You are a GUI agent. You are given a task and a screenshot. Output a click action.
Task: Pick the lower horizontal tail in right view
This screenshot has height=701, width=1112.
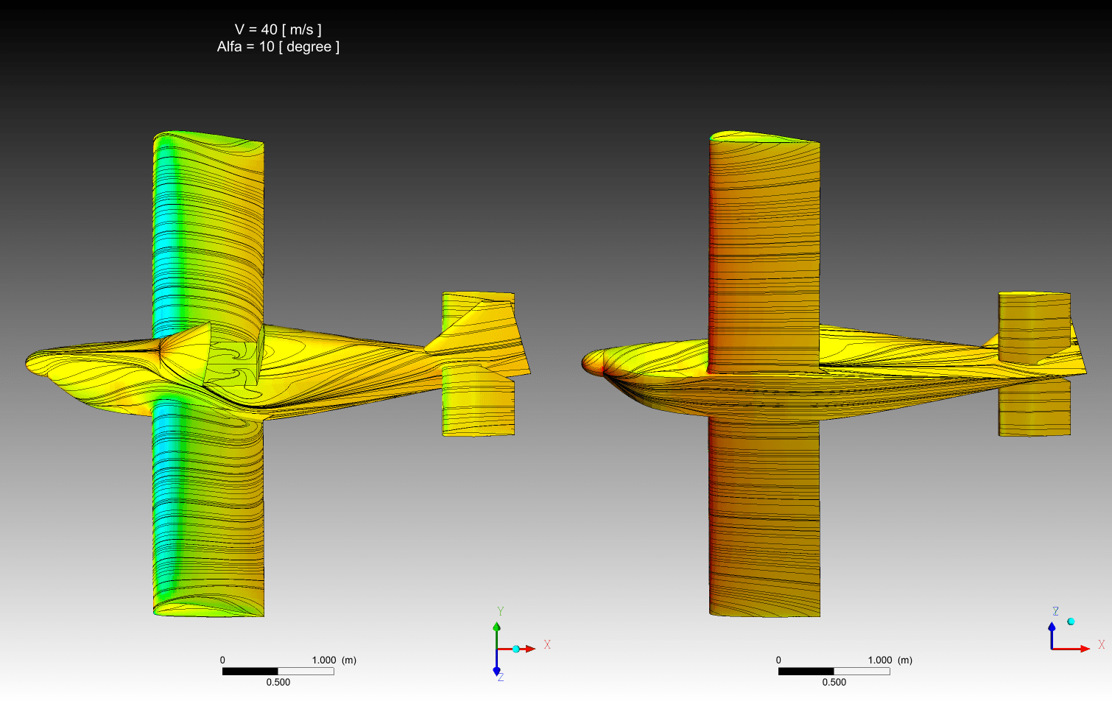[1034, 409]
